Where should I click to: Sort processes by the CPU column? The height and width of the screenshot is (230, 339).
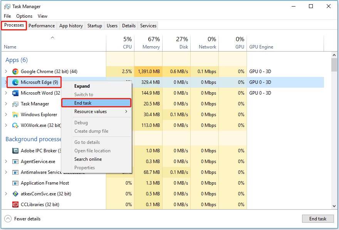[x=120, y=43]
